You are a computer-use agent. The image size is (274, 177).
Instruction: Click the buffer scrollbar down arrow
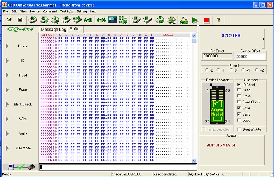194,160
